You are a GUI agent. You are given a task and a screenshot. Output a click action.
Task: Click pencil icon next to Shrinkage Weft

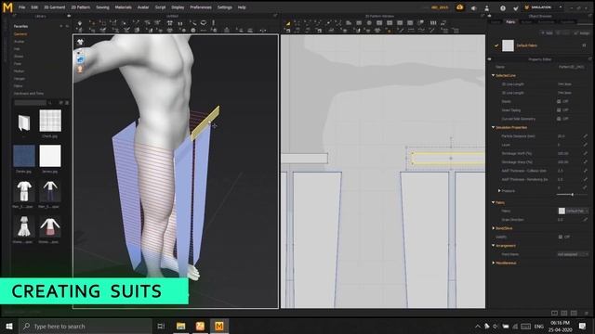(x=586, y=153)
